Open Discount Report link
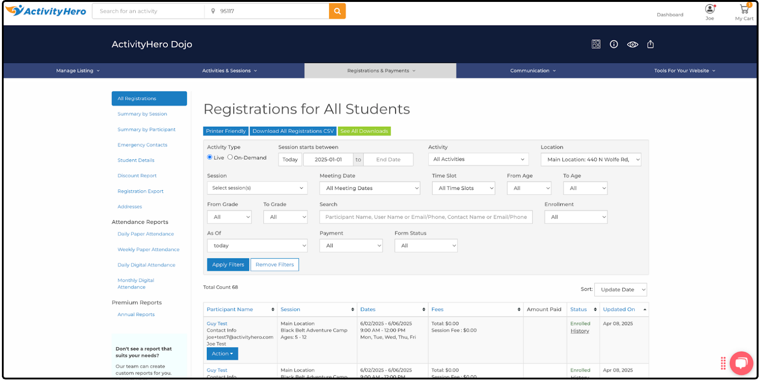 pyautogui.click(x=137, y=176)
